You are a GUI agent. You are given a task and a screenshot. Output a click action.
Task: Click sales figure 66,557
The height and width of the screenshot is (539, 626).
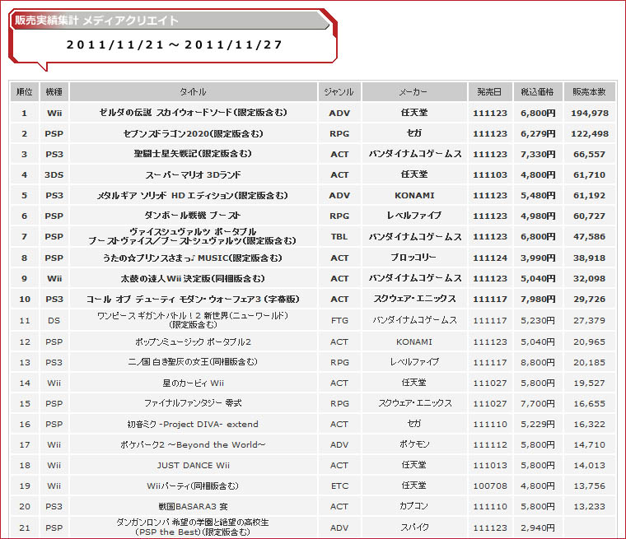590,155
